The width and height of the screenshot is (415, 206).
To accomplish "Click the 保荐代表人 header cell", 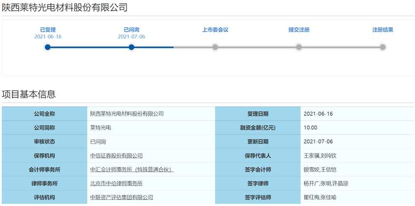I will pyautogui.click(x=258, y=156).
